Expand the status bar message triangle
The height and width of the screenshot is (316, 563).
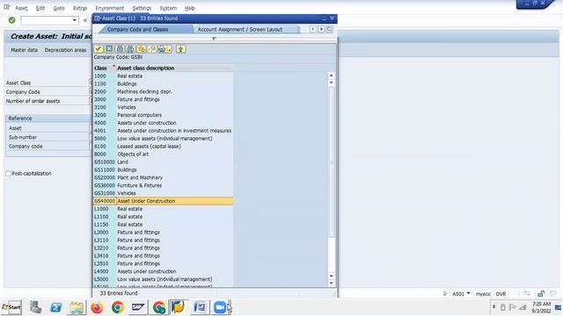[x=445, y=293]
